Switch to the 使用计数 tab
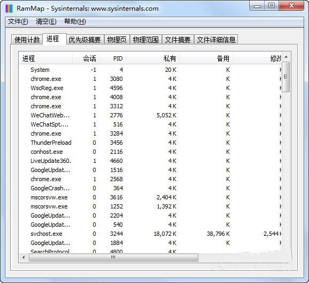The width and height of the screenshot is (309, 283). pos(27,40)
